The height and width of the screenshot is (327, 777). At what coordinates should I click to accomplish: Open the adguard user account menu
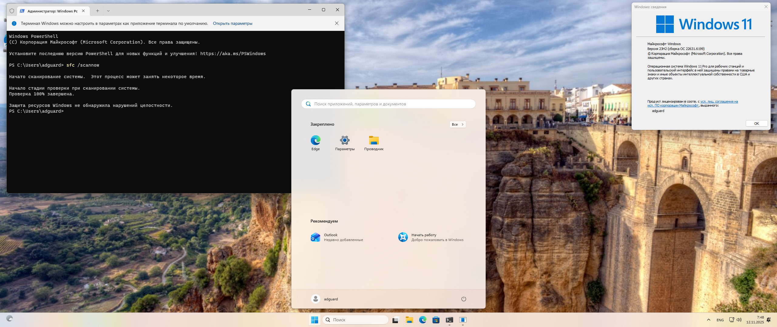click(324, 299)
